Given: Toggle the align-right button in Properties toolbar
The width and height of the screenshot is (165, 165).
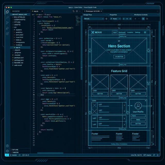Looking at the screenshot, I should (130, 19).
